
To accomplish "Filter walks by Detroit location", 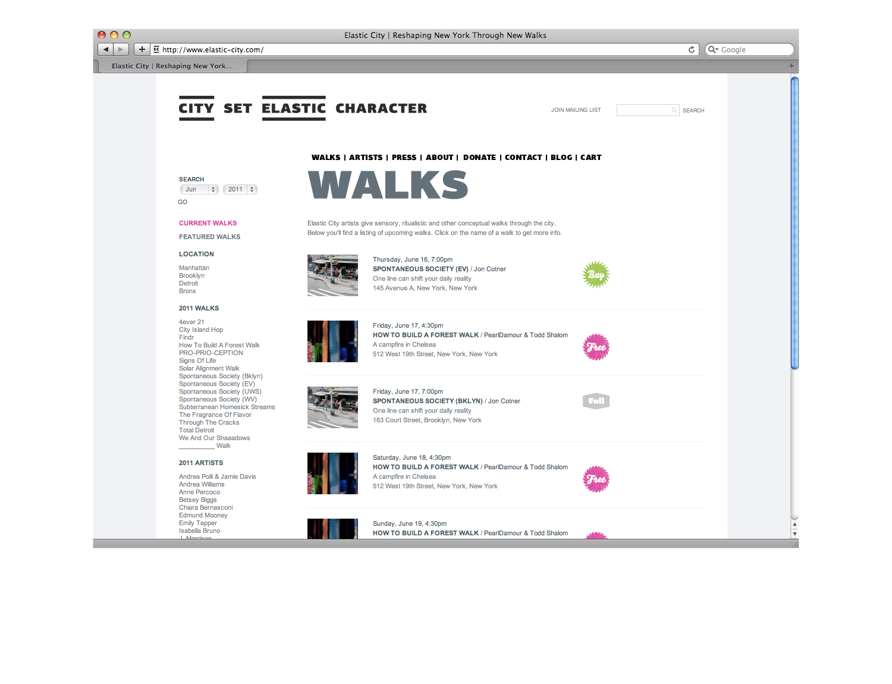I will pyautogui.click(x=189, y=283).
